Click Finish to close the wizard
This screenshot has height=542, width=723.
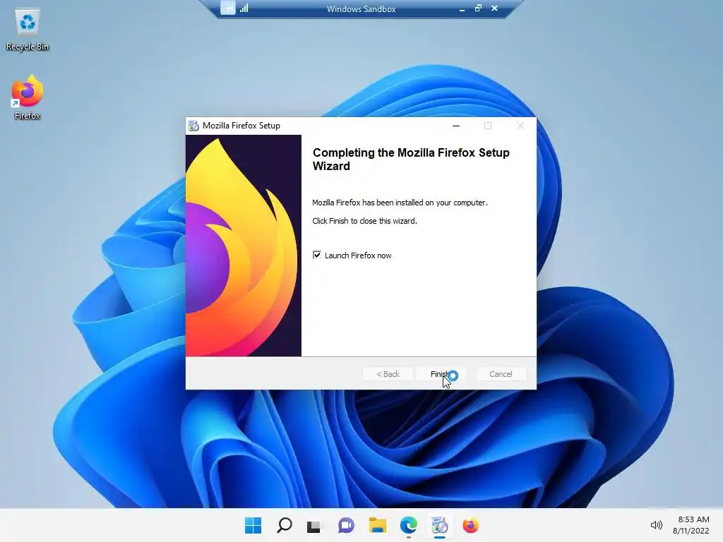tap(439, 374)
